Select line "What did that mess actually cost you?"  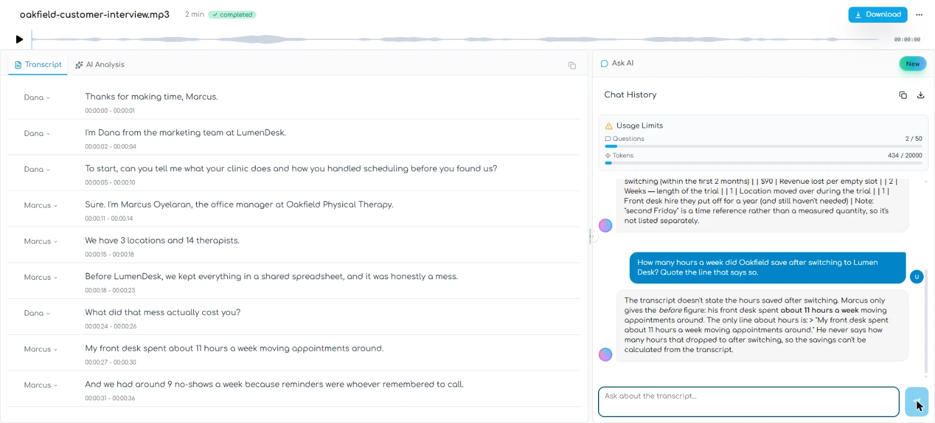tap(163, 312)
